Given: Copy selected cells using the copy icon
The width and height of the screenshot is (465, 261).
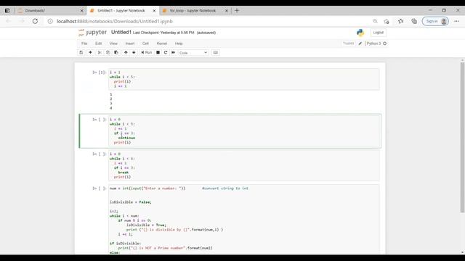Looking at the screenshot, I should pos(108,52).
